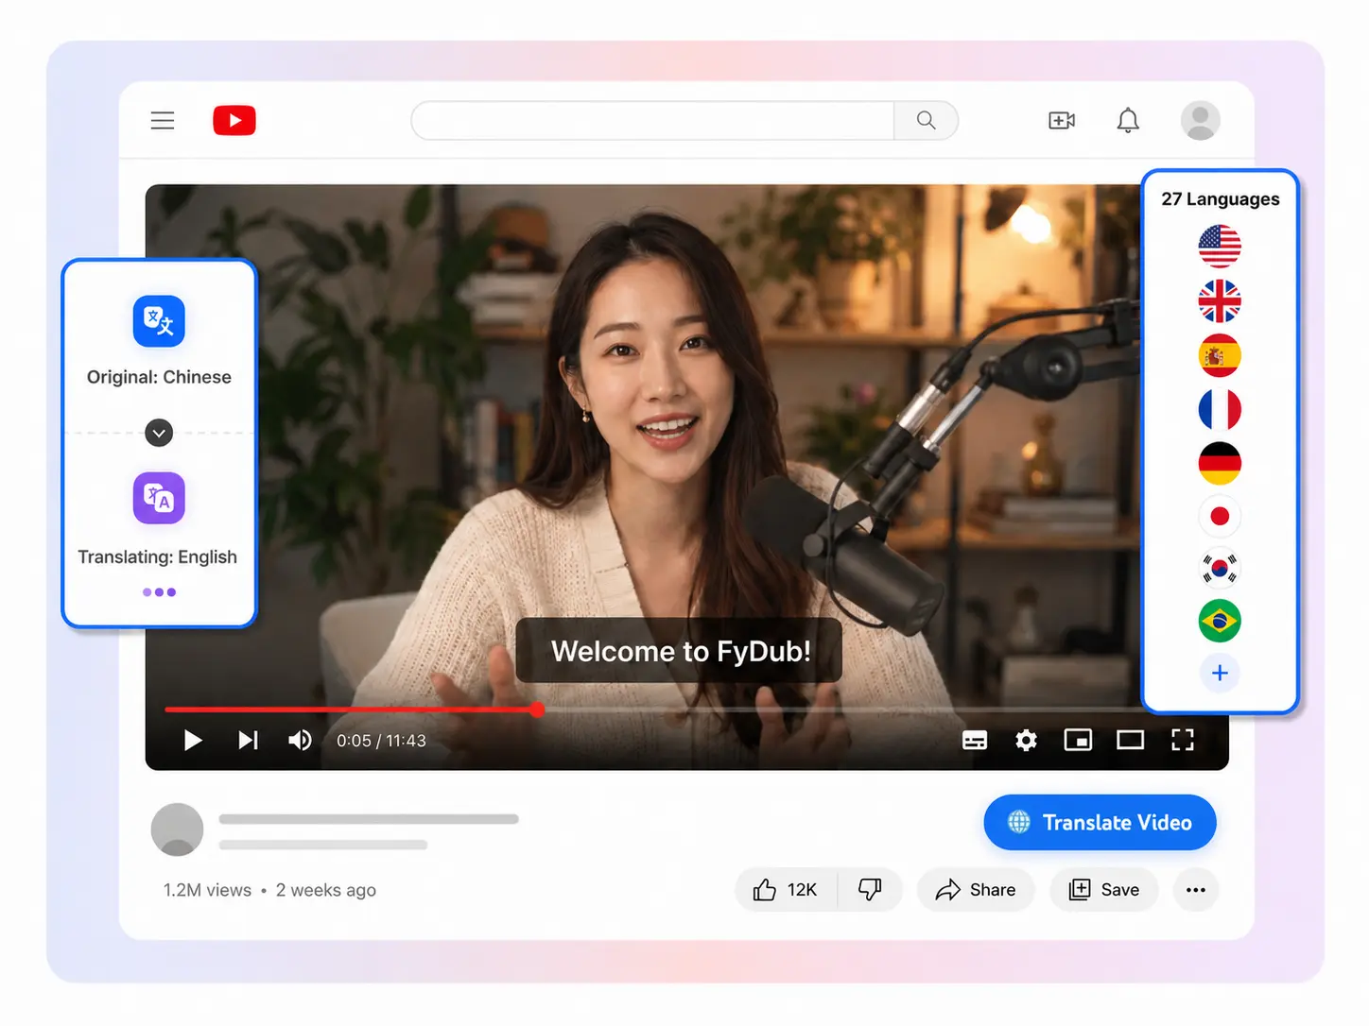
Task: Click the 'Original: Chinese' label
Action: 159,377
